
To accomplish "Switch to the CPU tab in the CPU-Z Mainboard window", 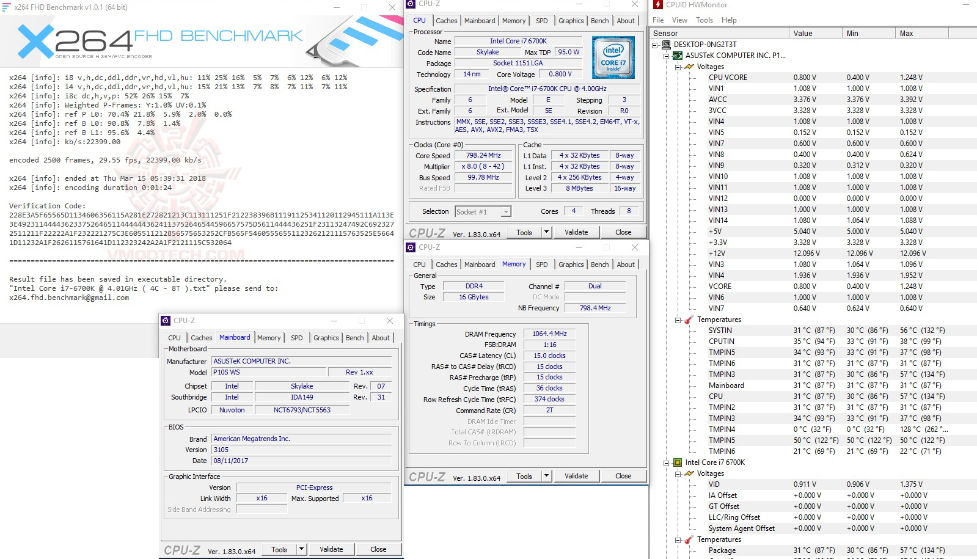I will coord(174,338).
